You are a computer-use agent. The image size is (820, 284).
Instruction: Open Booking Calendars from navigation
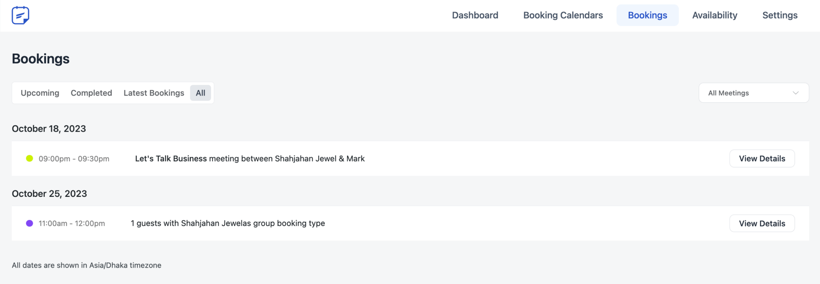[563, 15]
